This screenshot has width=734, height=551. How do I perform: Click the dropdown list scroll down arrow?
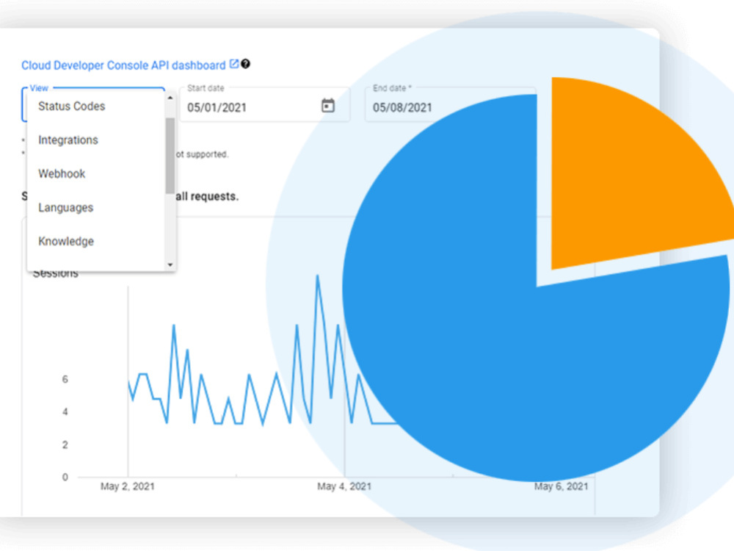(170, 264)
